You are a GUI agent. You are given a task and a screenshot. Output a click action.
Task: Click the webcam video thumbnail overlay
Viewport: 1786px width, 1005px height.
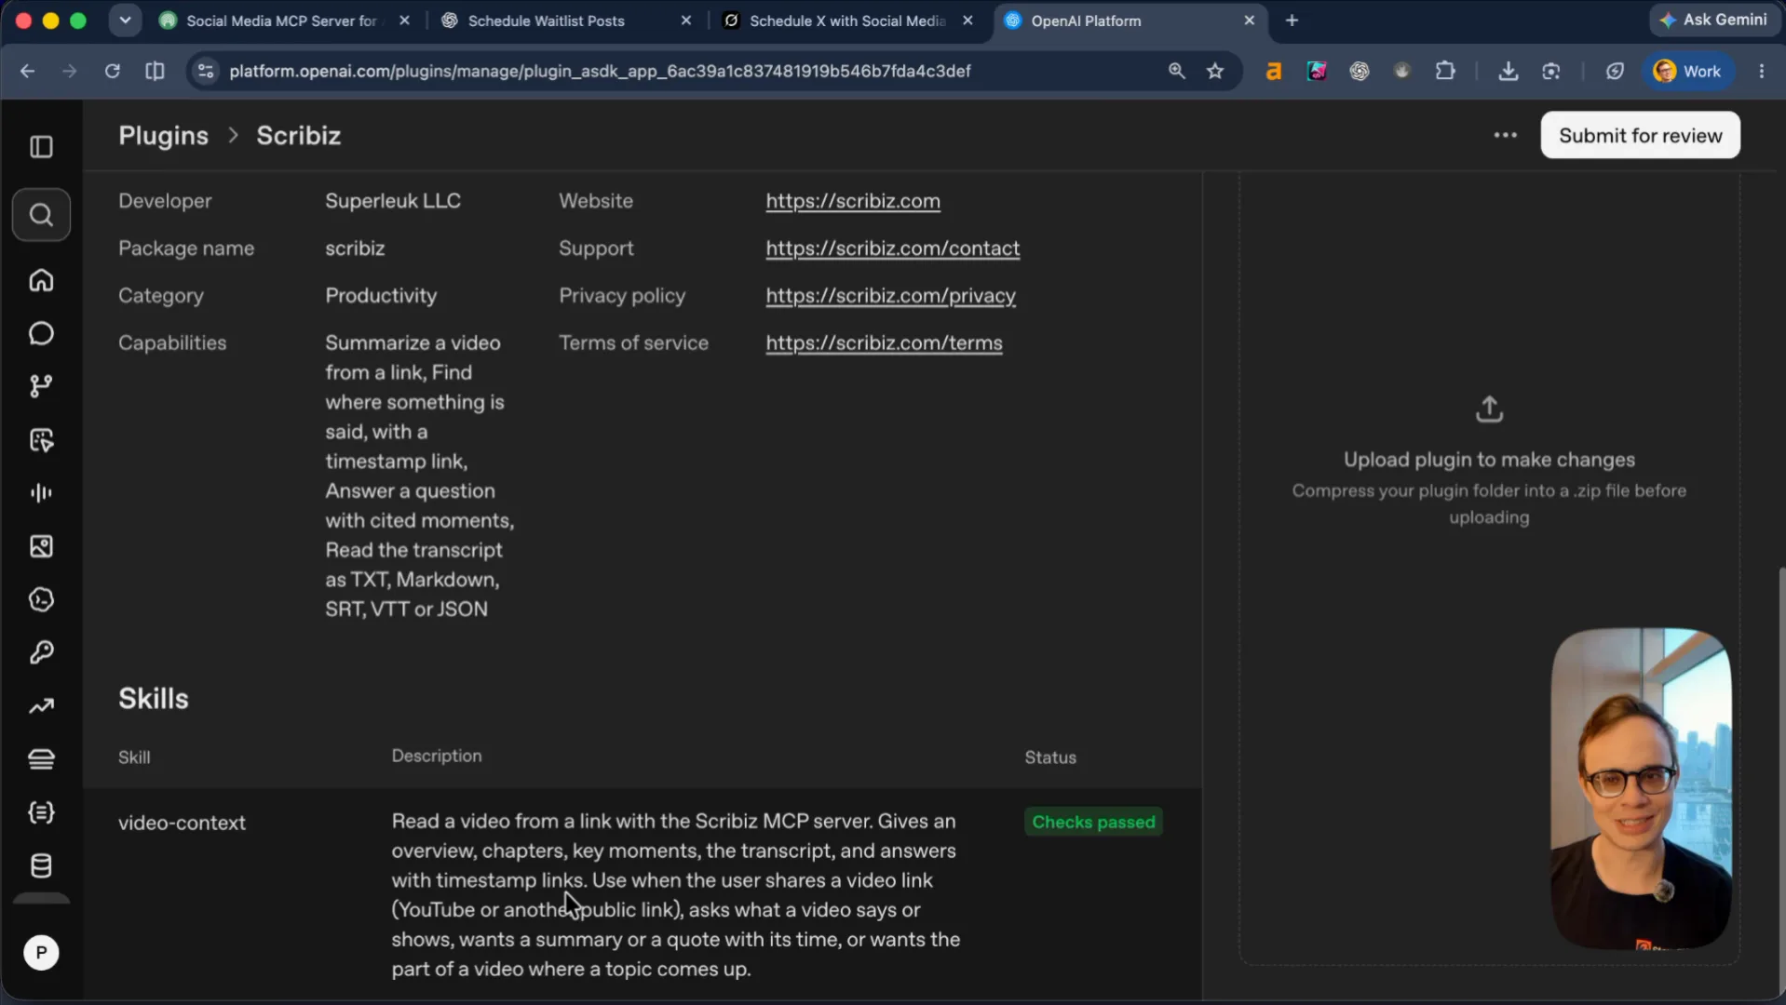tap(1641, 789)
